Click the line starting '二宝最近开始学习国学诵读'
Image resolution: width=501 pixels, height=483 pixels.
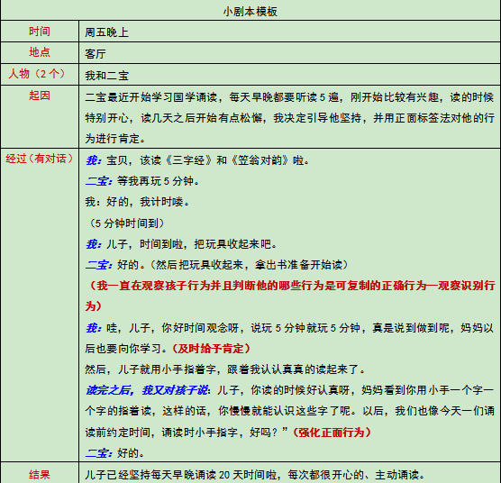click(289, 97)
